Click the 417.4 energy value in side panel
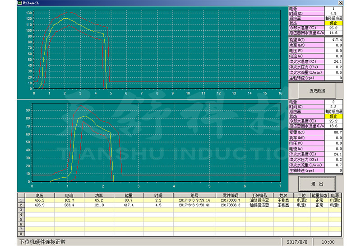The width and height of the screenshot is (361, 246). click(333, 40)
